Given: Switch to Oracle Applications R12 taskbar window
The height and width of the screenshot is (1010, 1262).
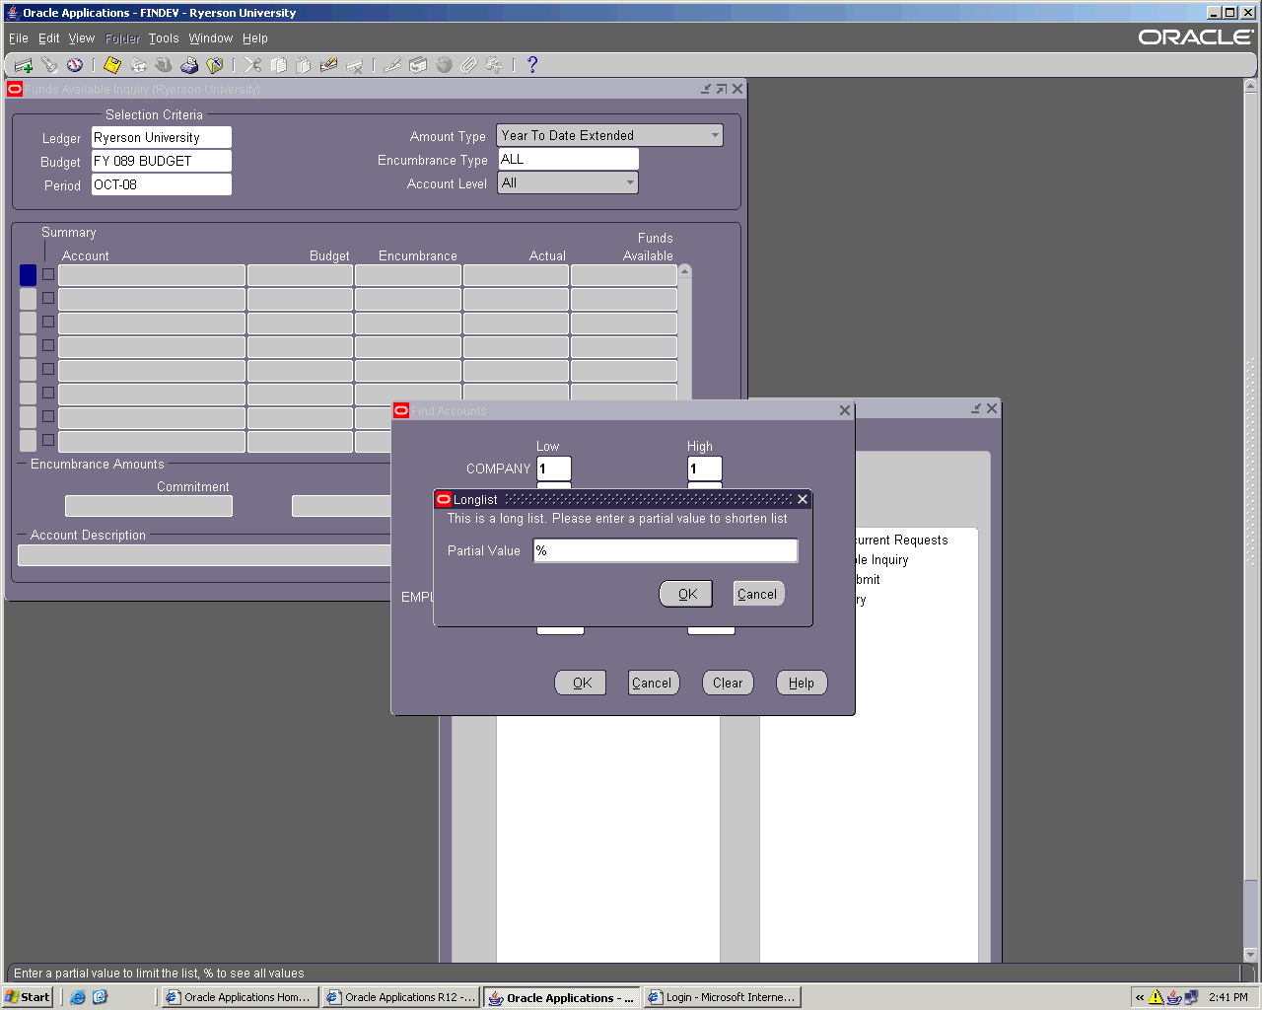Looking at the screenshot, I should (401, 997).
